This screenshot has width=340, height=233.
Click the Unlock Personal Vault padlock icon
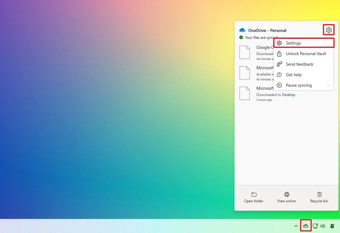coord(279,54)
